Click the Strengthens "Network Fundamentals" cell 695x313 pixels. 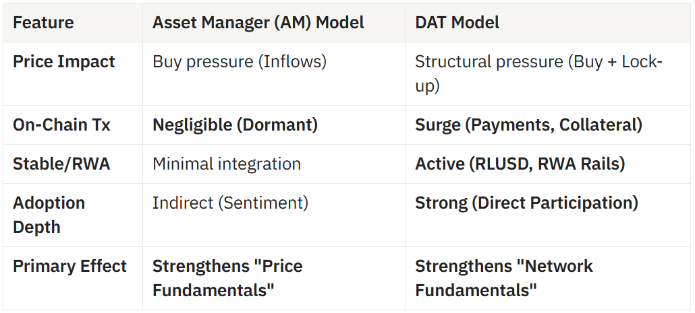point(503,277)
